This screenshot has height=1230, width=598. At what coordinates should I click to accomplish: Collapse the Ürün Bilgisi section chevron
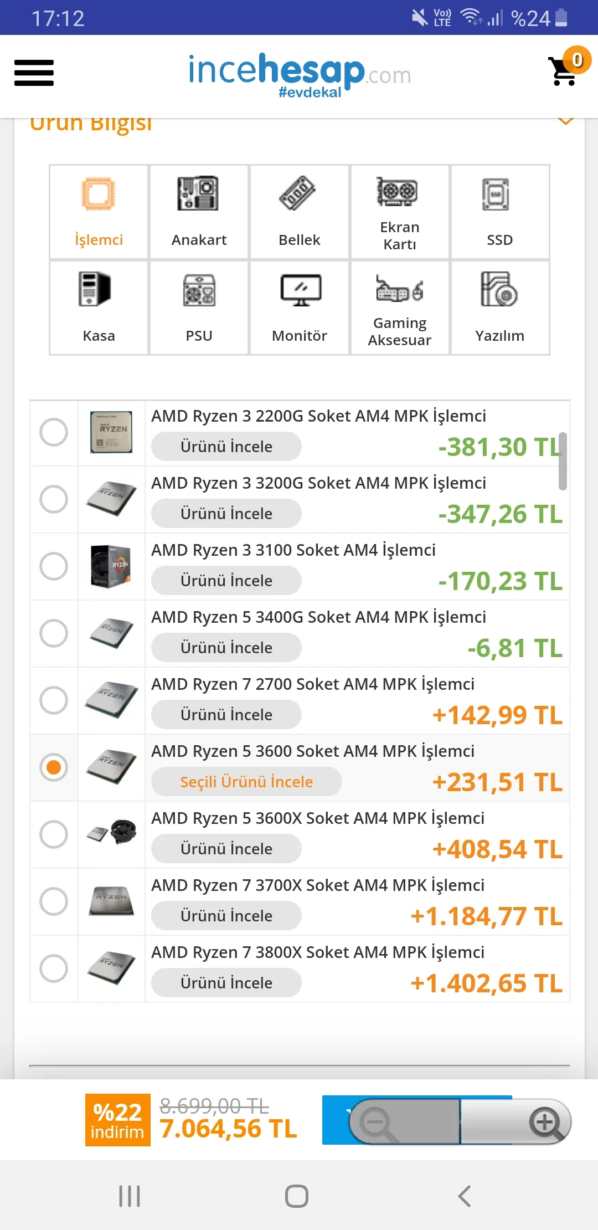tap(565, 122)
